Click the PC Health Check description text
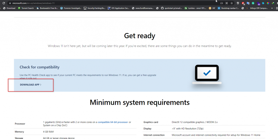278x139 pixels. click(x=88, y=77)
